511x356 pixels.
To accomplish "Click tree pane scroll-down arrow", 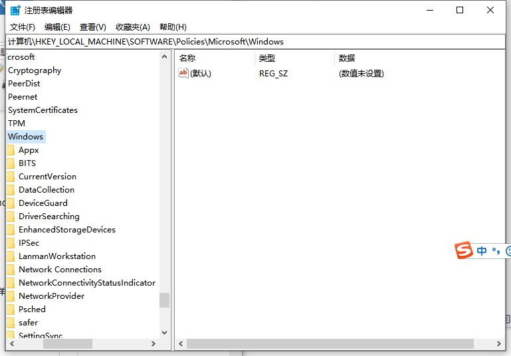I will tap(164, 331).
